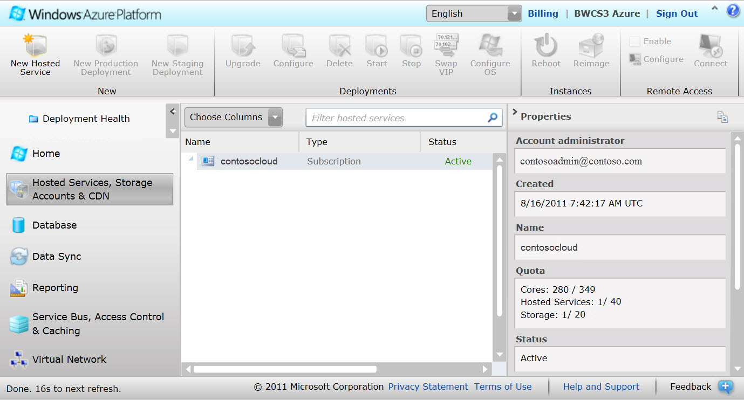Click the Remote Access Configure icon
The image size is (744, 400).
[636, 59]
